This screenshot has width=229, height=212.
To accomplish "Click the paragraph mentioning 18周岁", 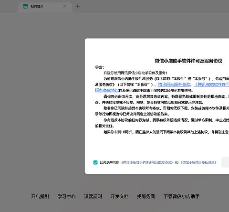I will tap(166, 132).
